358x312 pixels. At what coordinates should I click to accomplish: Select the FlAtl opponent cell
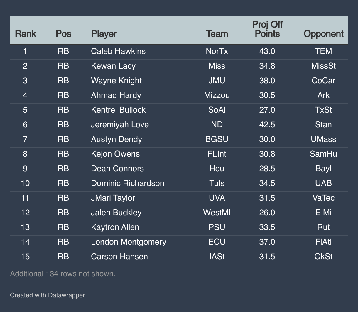click(323, 242)
